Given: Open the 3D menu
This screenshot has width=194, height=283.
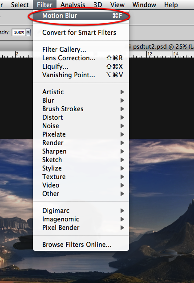Looking at the screenshot, I should pyautogui.click(x=98, y=5).
